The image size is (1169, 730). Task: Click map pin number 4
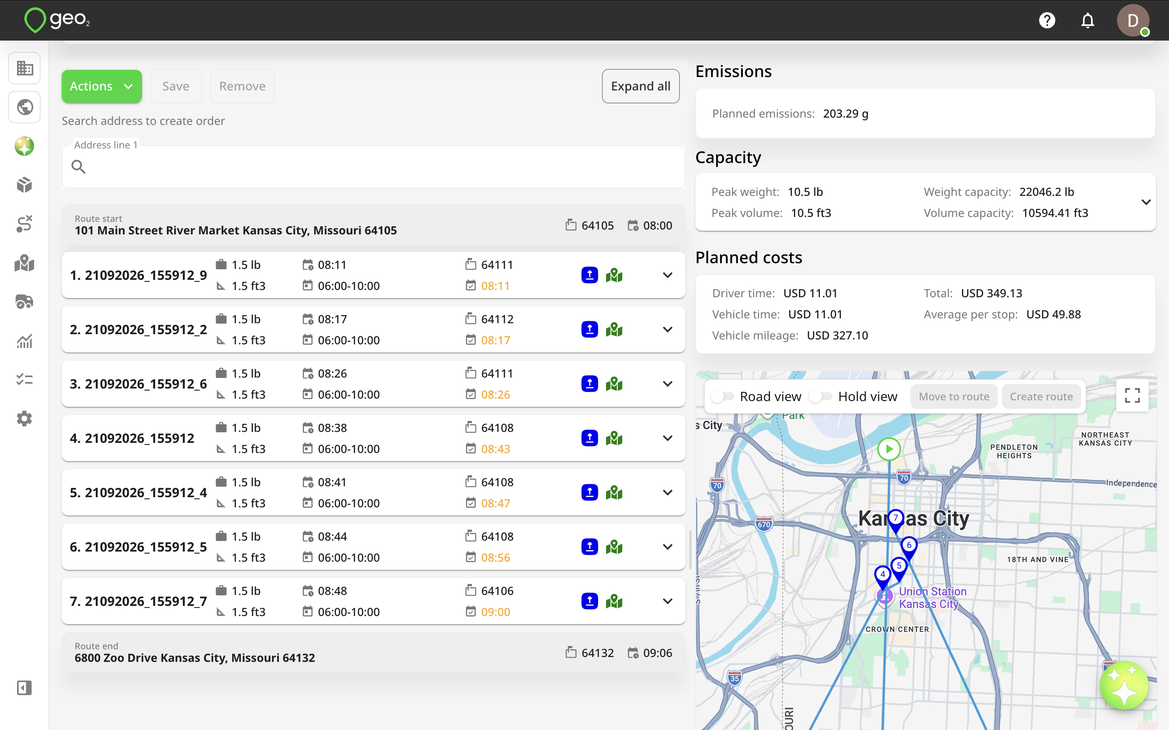(882, 577)
